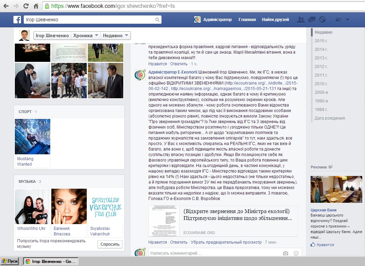365x266 pixels.
Task: Click the Реклама megaphone icon
Action: tap(330, 167)
